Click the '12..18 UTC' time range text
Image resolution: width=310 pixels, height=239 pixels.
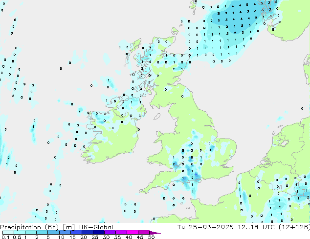[256, 227]
